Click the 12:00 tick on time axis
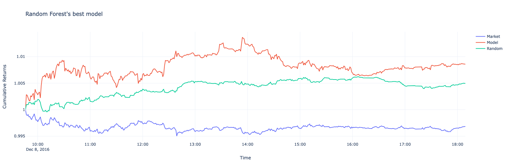 tap(143, 144)
